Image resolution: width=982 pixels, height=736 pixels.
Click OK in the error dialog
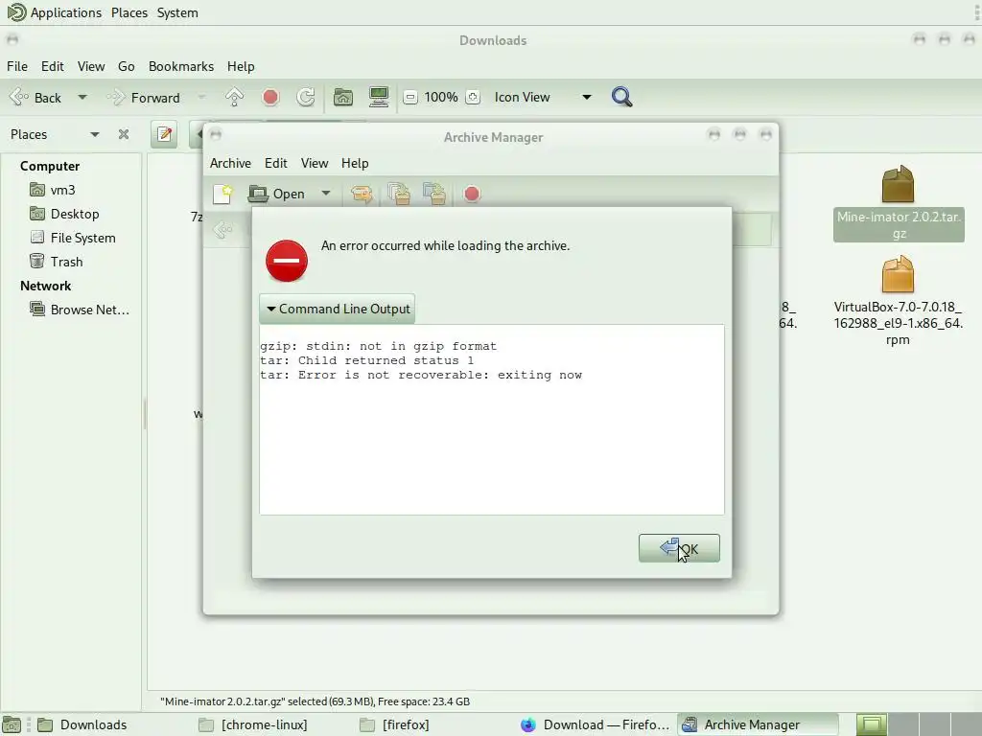(679, 548)
